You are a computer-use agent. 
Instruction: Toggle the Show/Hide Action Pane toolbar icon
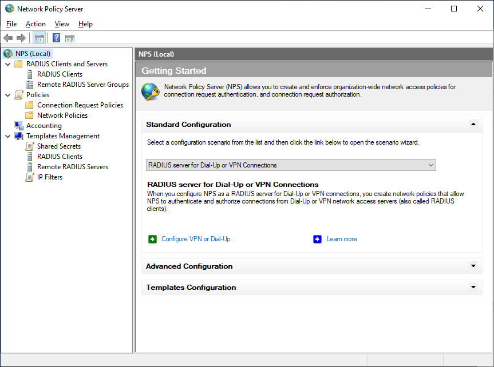tap(70, 38)
